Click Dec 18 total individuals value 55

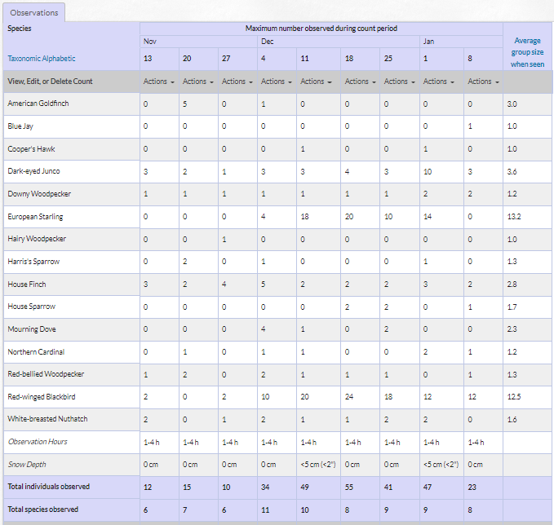349,487
